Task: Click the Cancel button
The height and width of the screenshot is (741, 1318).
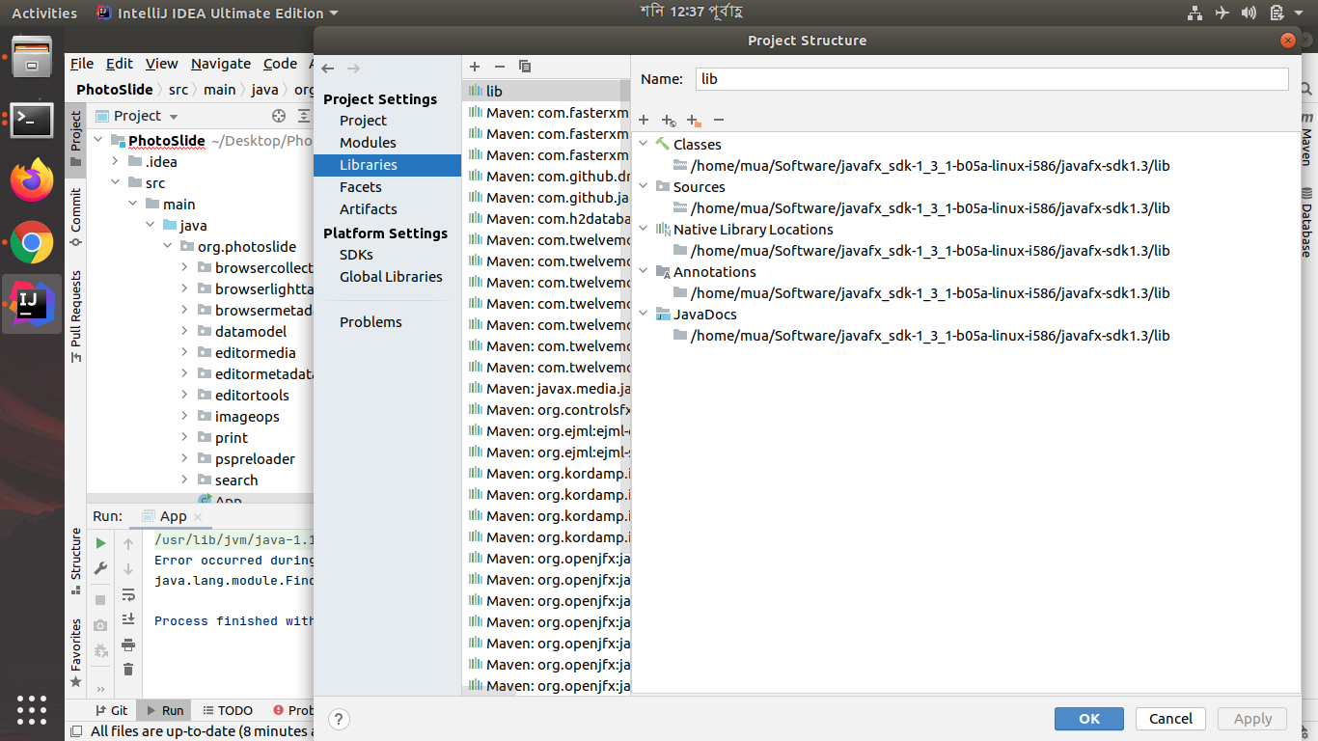Action: [1170, 719]
